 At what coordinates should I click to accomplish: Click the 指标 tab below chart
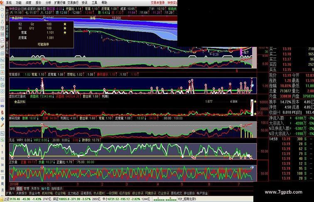(x=12, y=188)
